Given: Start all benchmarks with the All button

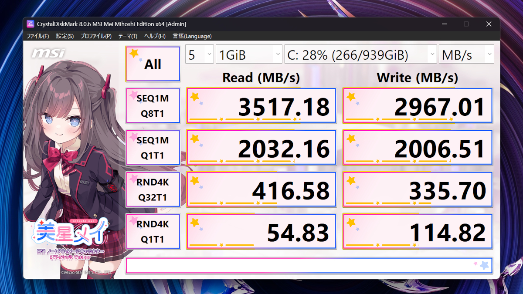Looking at the screenshot, I should 153,64.
